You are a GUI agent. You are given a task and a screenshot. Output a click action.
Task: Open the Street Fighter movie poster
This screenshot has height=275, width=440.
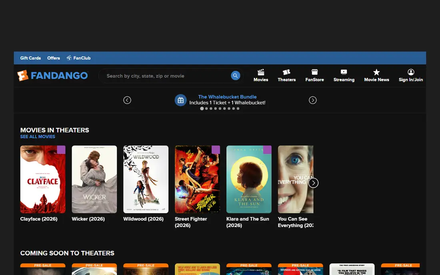pos(197,179)
